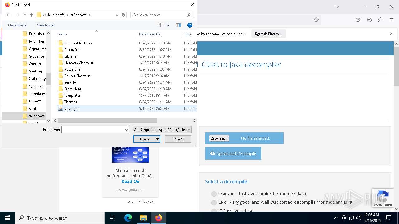Select the Themes folder
The height and width of the screenshot is (224, 399).
pos(70,102)
